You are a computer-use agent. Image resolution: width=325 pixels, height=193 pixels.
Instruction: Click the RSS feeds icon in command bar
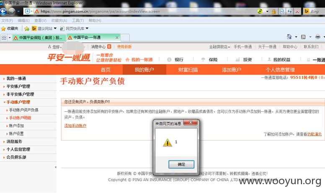[x=303, y=37]
